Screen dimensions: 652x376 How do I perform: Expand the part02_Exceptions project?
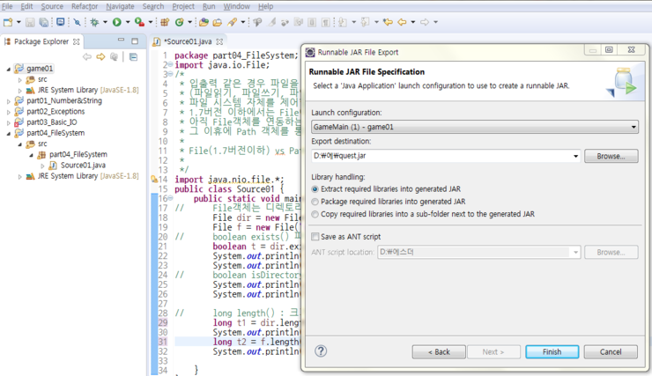[x=8, y=112]
